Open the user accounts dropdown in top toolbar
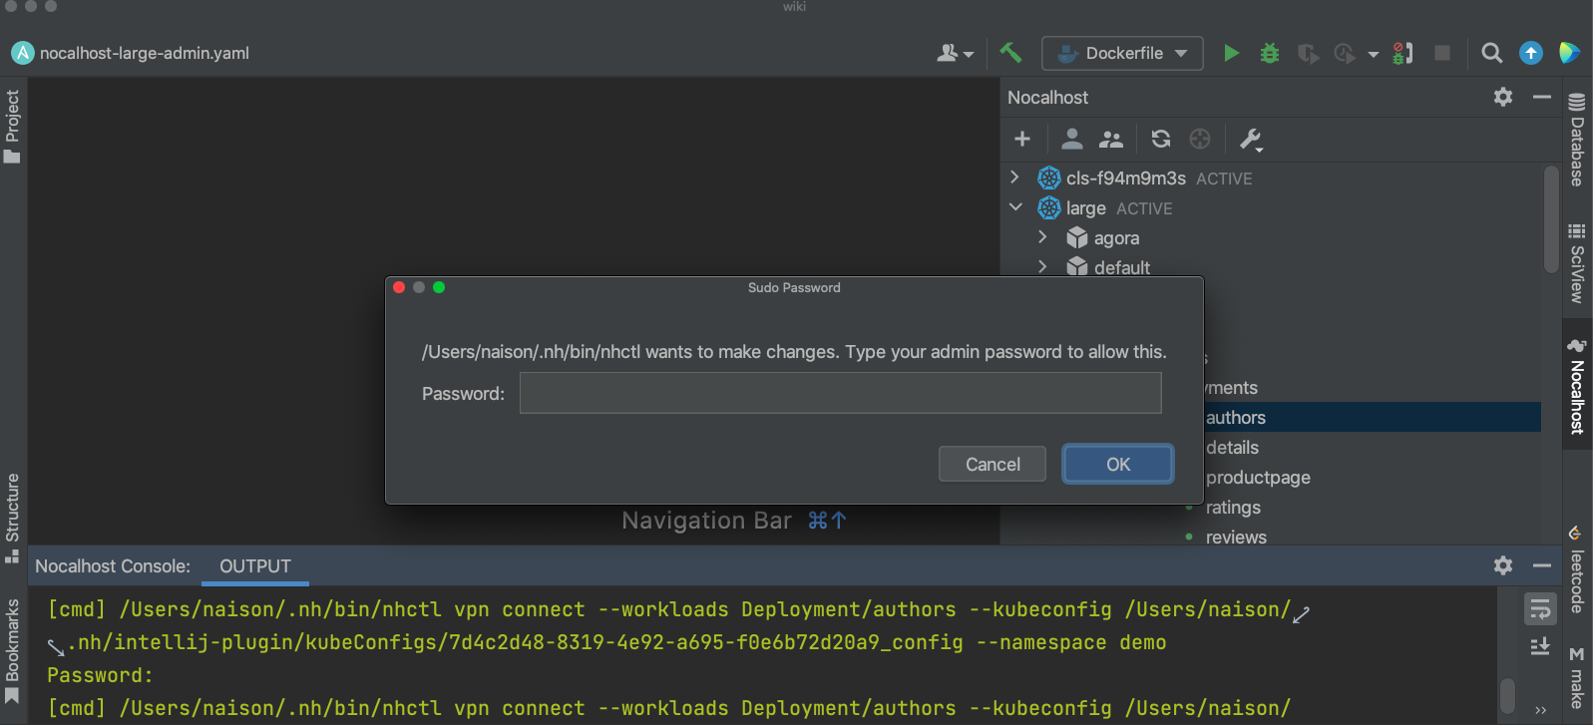Screen dimensions: 1593x725 (x=955, y=53)
